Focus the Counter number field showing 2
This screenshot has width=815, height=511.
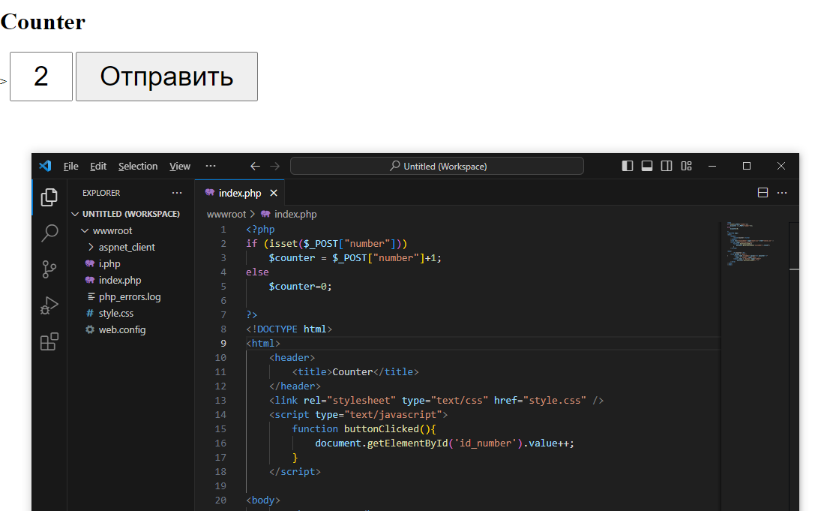41,77
